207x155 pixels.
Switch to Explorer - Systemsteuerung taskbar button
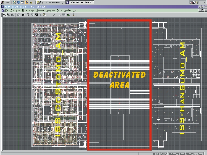pyautogui.click(x=50, y=2)
